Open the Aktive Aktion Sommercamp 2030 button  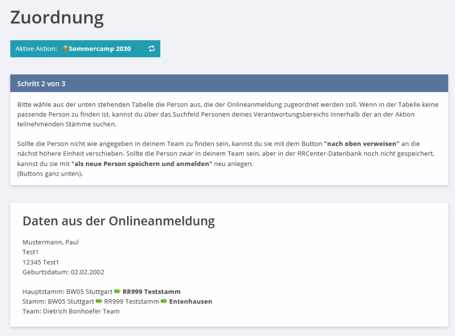(x=85, y=49)
